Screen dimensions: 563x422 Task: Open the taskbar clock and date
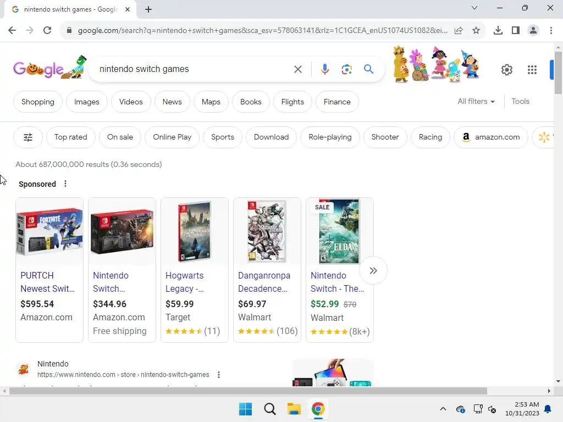point(522,409)
